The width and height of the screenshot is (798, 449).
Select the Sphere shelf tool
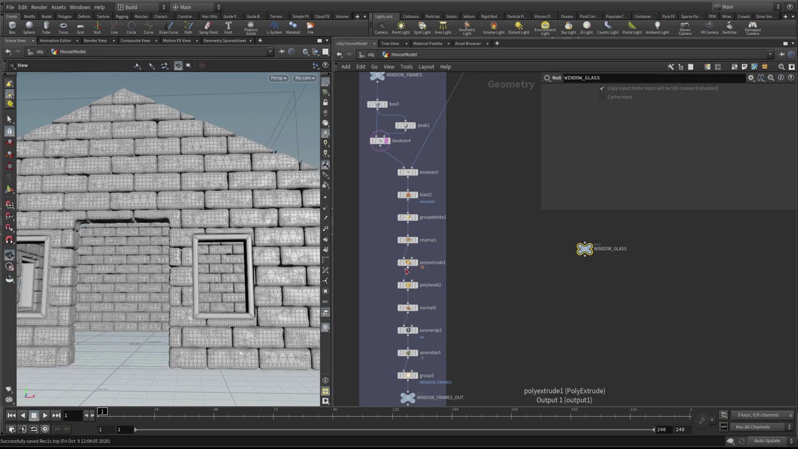coord(29,27)
